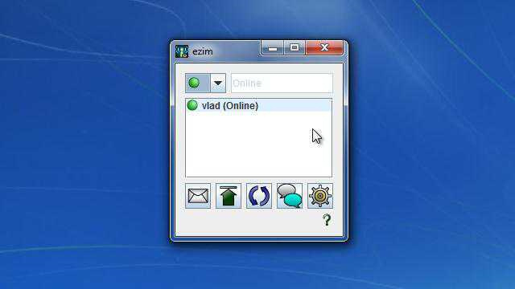Maximize the ezim window
Image resolution: width=515 pixels, height=289 pixels.
295,48
